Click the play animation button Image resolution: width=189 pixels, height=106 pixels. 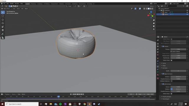click(x=79, y=94)
